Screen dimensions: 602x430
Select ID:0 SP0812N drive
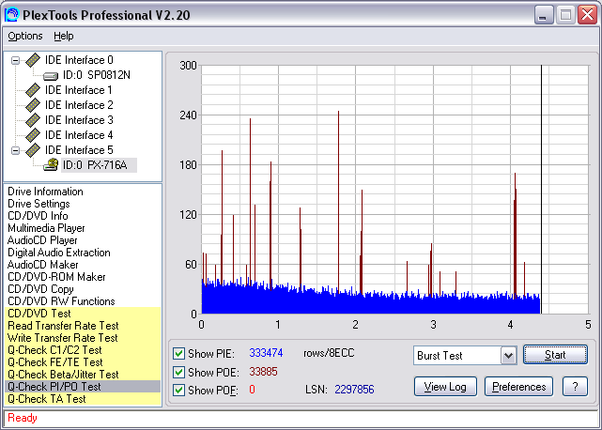(x=97, y=75)
